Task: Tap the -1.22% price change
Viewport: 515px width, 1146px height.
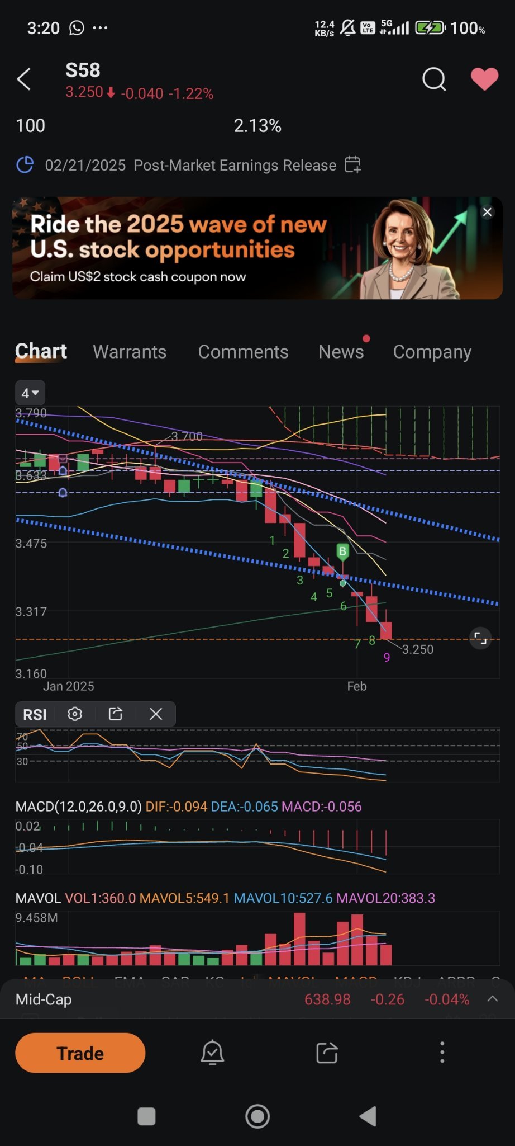Action: pyautogui.click(x=191, y=93)
